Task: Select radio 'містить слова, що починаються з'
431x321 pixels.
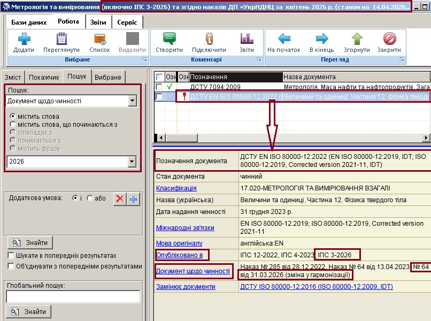Action: click(13, 125)
